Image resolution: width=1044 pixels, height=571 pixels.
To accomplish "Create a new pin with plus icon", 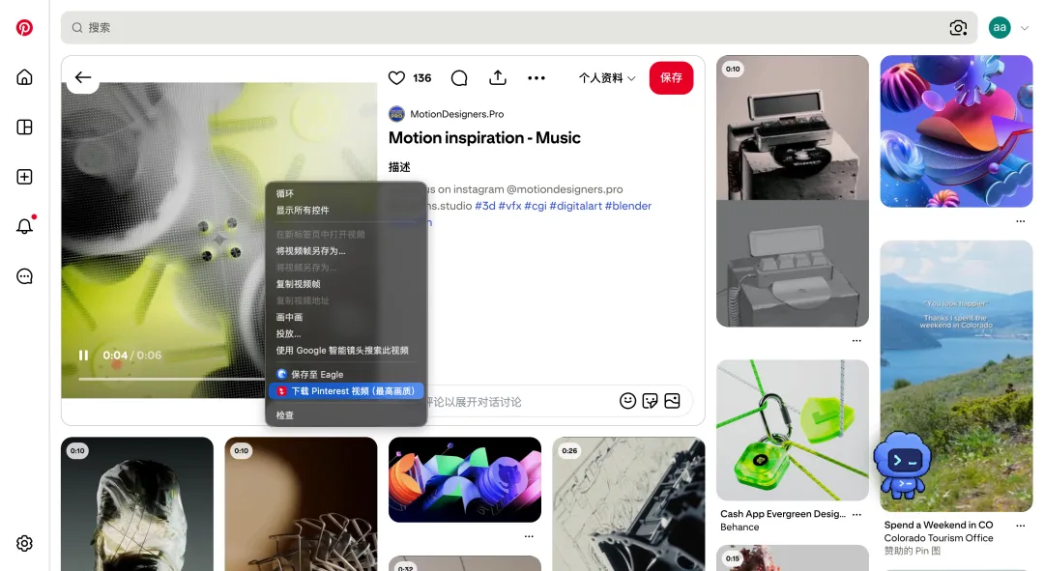I will [24, 177].
